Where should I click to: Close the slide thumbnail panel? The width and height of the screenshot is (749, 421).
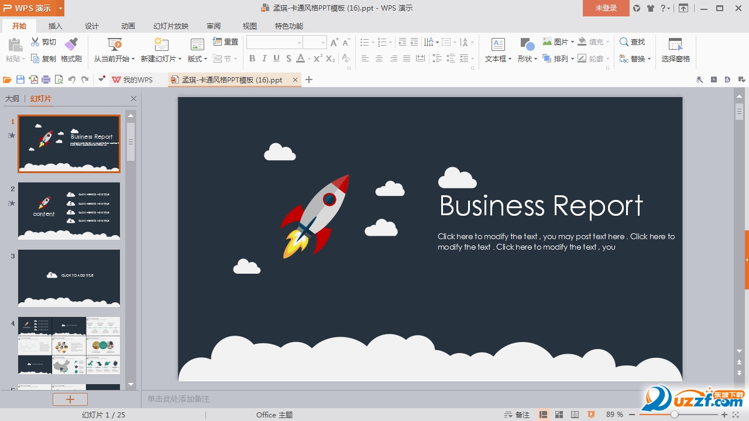point(133,99)
